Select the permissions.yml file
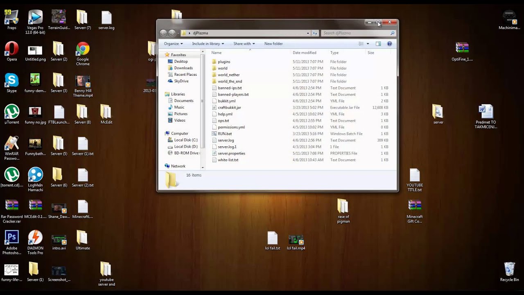 (300, 127)
